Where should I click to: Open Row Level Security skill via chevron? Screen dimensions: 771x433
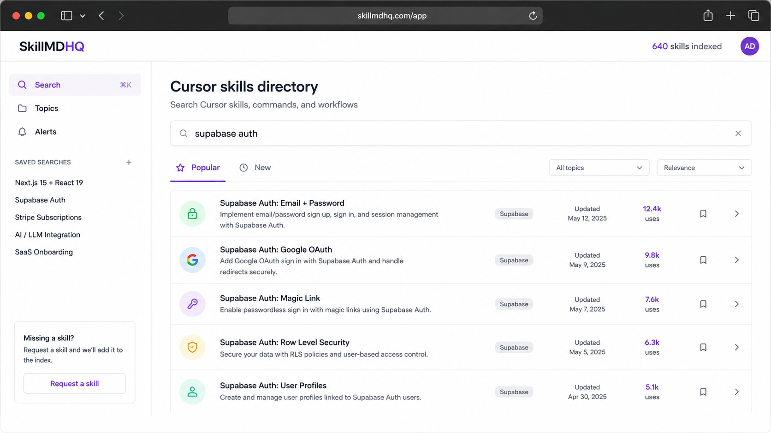[x=736, y=347]
